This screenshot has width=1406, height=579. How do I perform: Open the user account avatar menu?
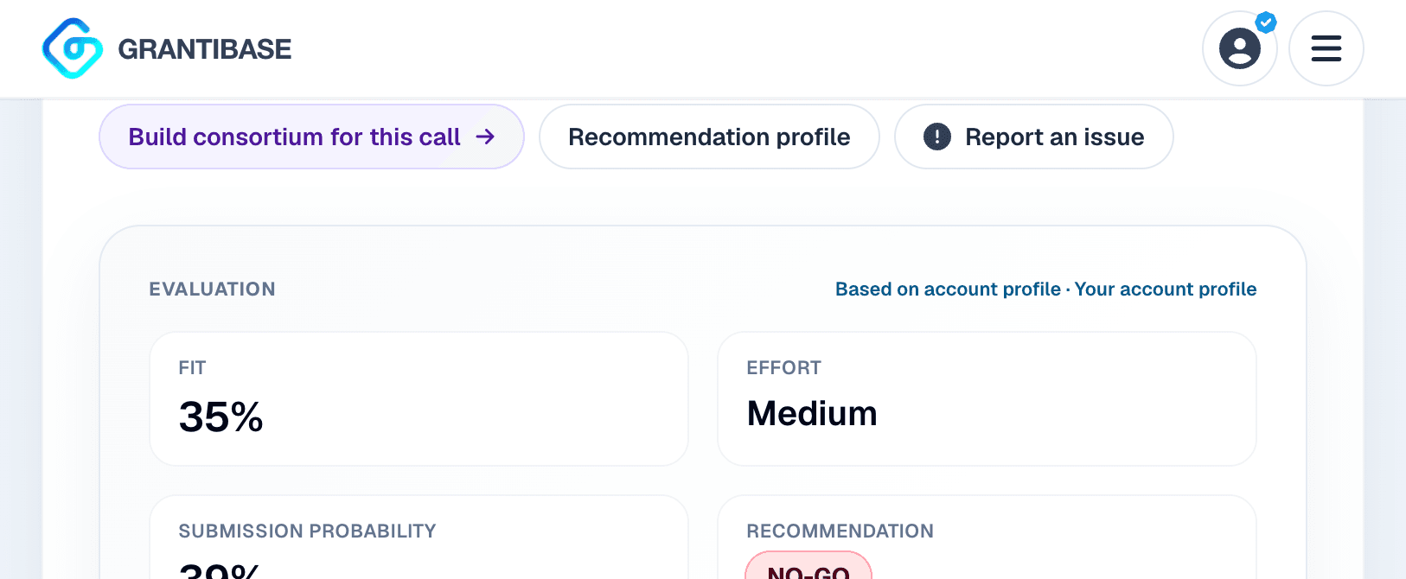(1240, 48)
